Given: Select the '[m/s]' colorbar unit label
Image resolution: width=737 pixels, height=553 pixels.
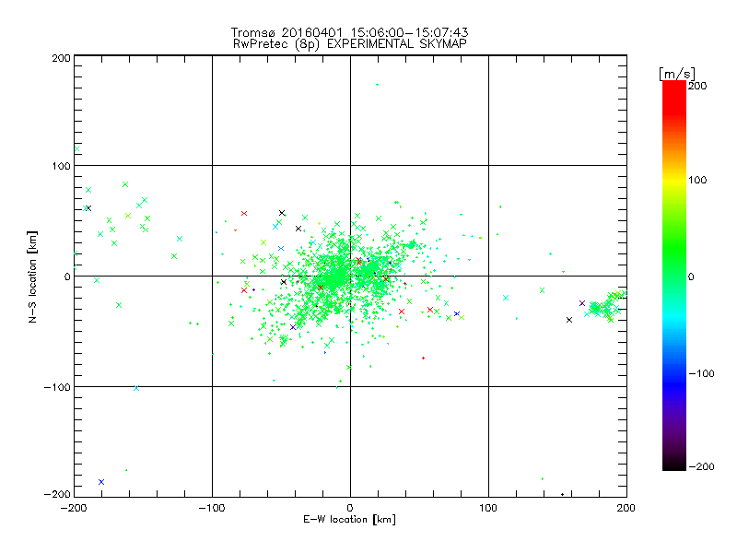Looking at the screenshot, I should pos(677,74).
